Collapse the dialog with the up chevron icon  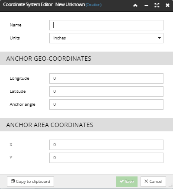point(135,5)
